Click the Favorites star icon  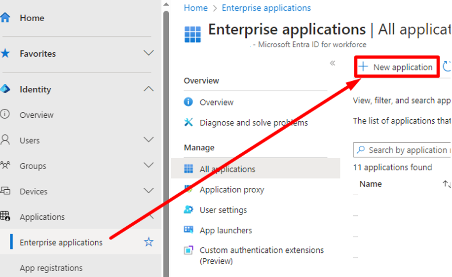point(5,53)
